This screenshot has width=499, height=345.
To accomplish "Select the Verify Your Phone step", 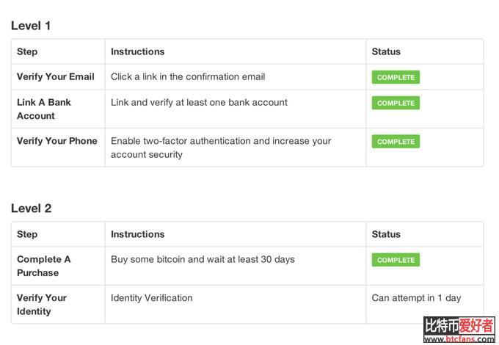I will click(57, 141).
